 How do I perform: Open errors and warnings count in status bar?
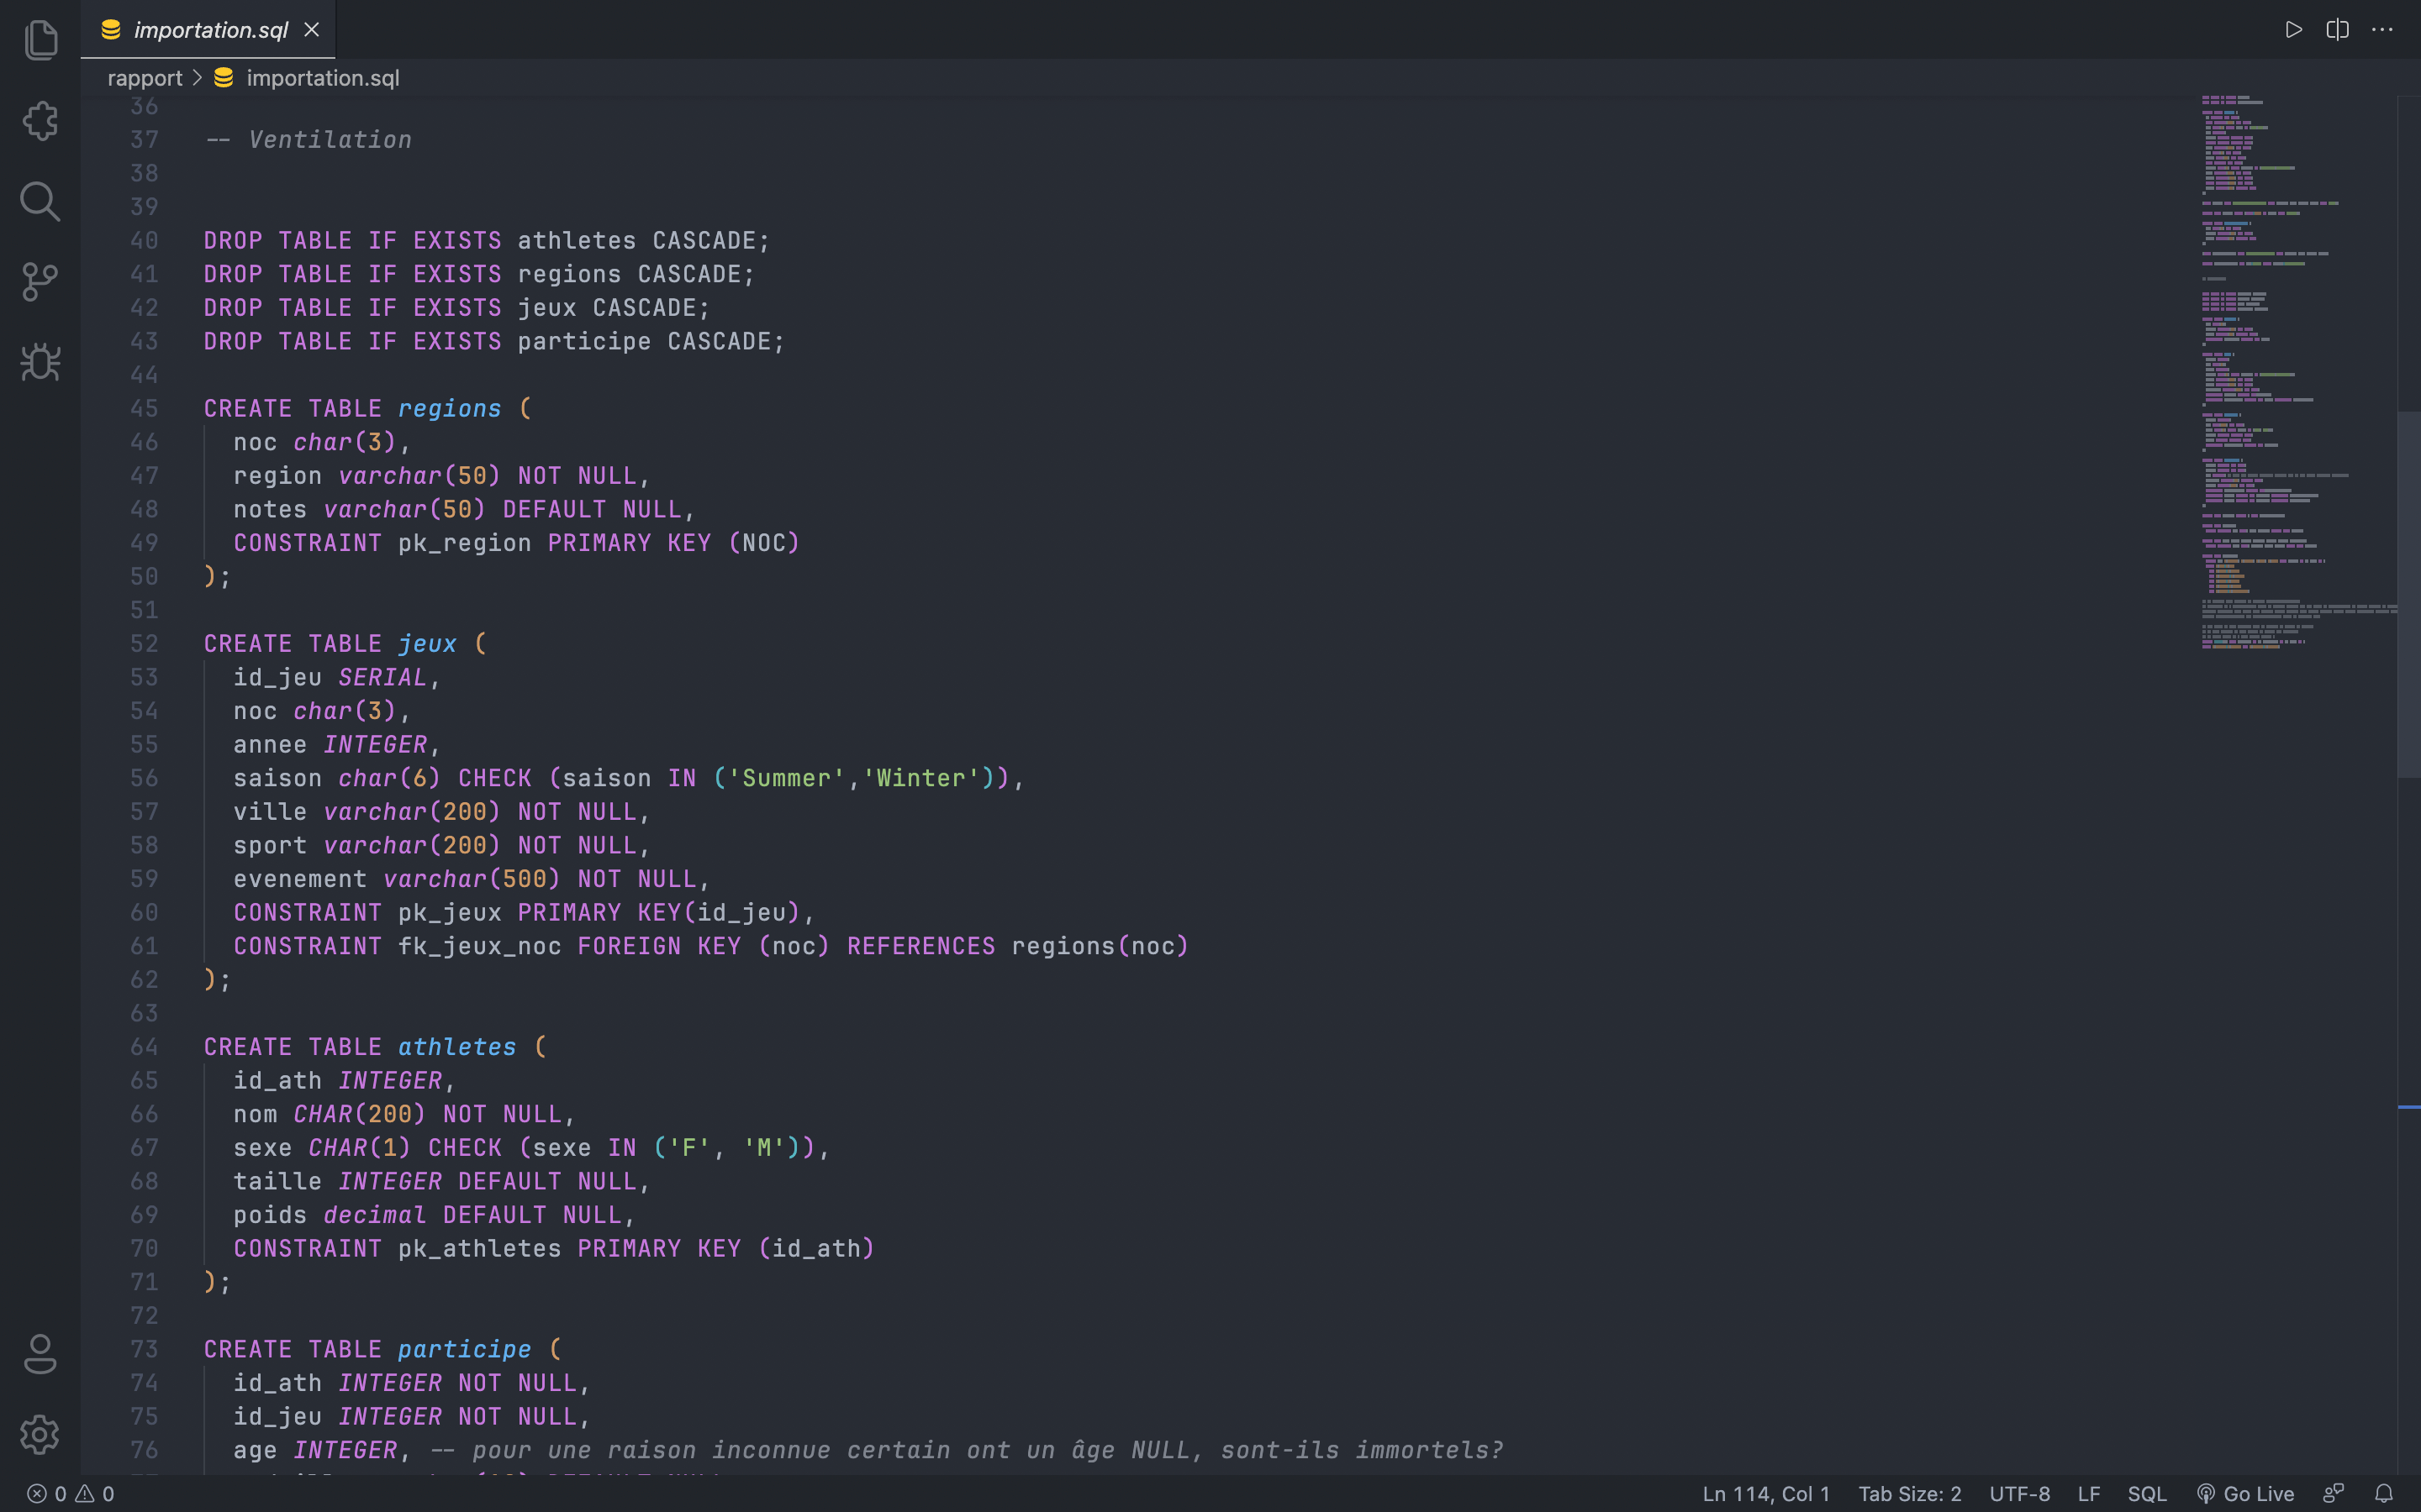pos(70,1494)
